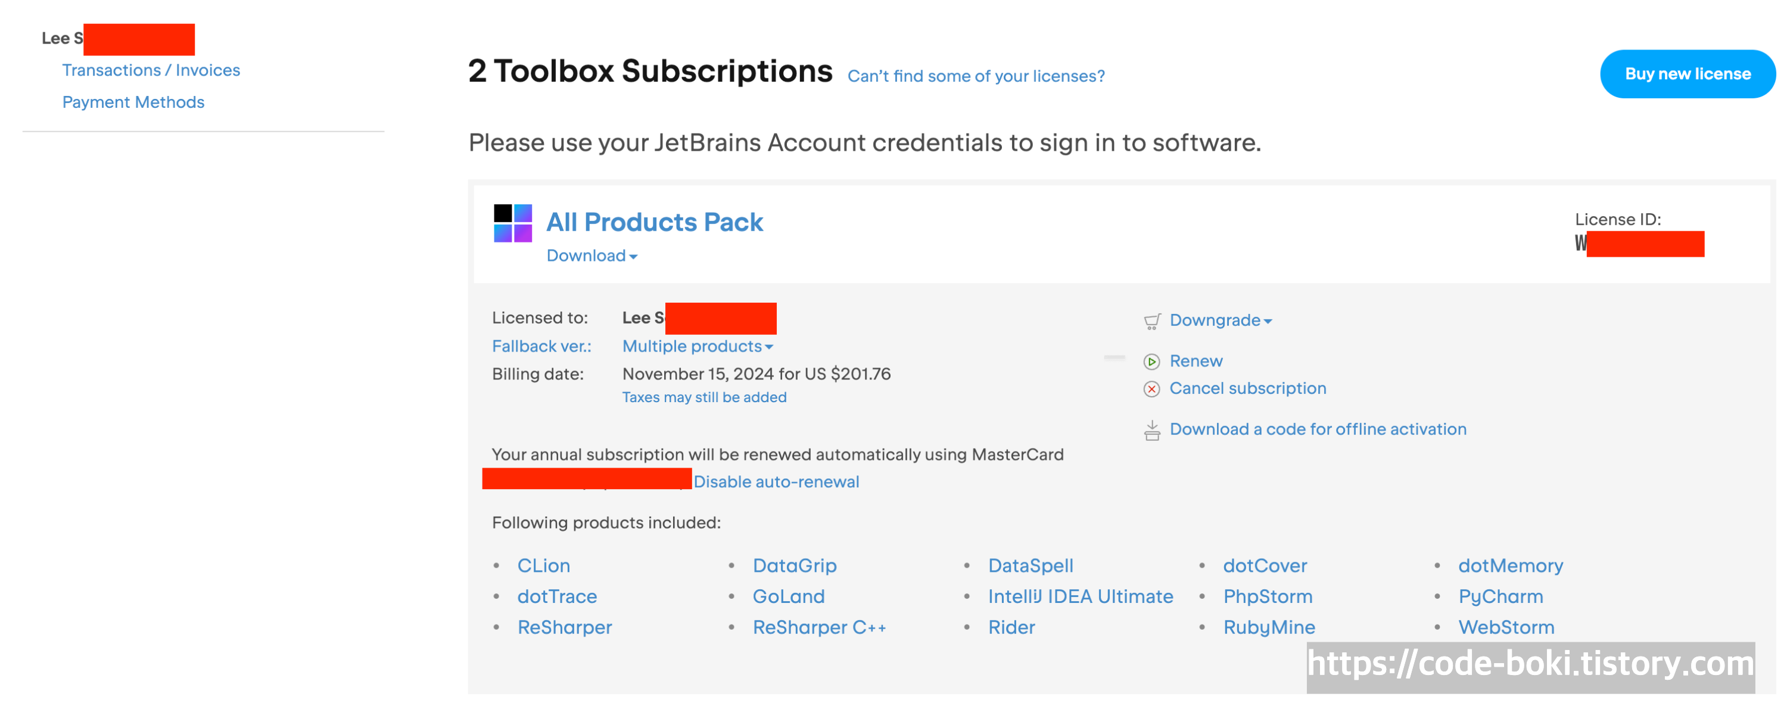Screen dimensions: 1787x706
Task: Click the shopping cart icon beside Downgrade
Action: click(x=1151, y=321)
